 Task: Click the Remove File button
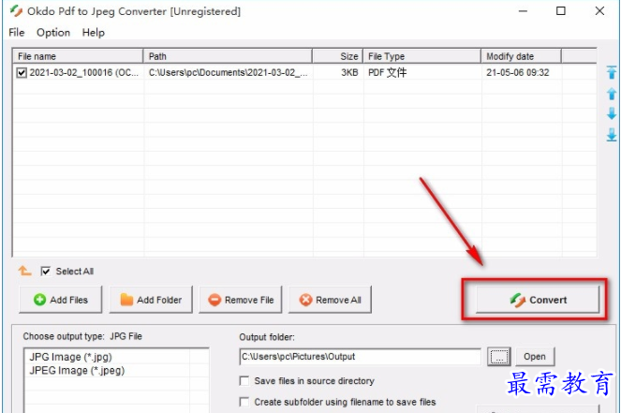click(x=241, y=300)
